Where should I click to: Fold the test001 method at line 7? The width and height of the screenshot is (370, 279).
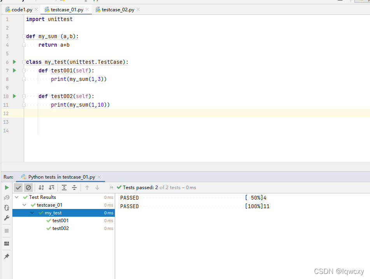click(24, 70)
